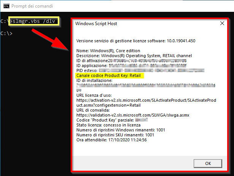Click the 'Windows Script Host' dialog title
This screenshot has height=176, width=234.
pos(96,24)
